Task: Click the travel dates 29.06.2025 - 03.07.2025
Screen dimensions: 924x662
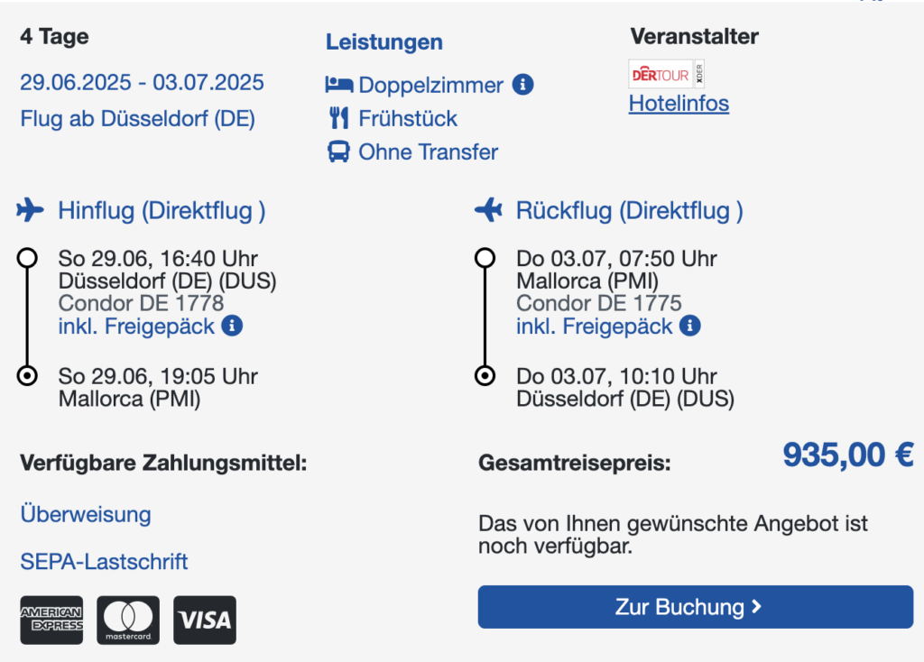Action: [142, 82]
